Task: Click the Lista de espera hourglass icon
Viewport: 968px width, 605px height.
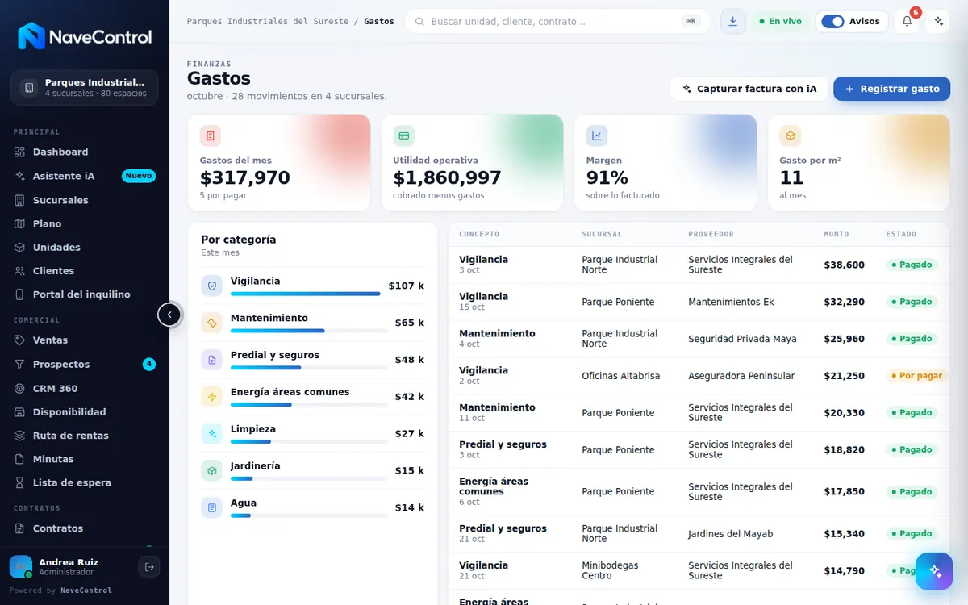Action: coord(20,482)
